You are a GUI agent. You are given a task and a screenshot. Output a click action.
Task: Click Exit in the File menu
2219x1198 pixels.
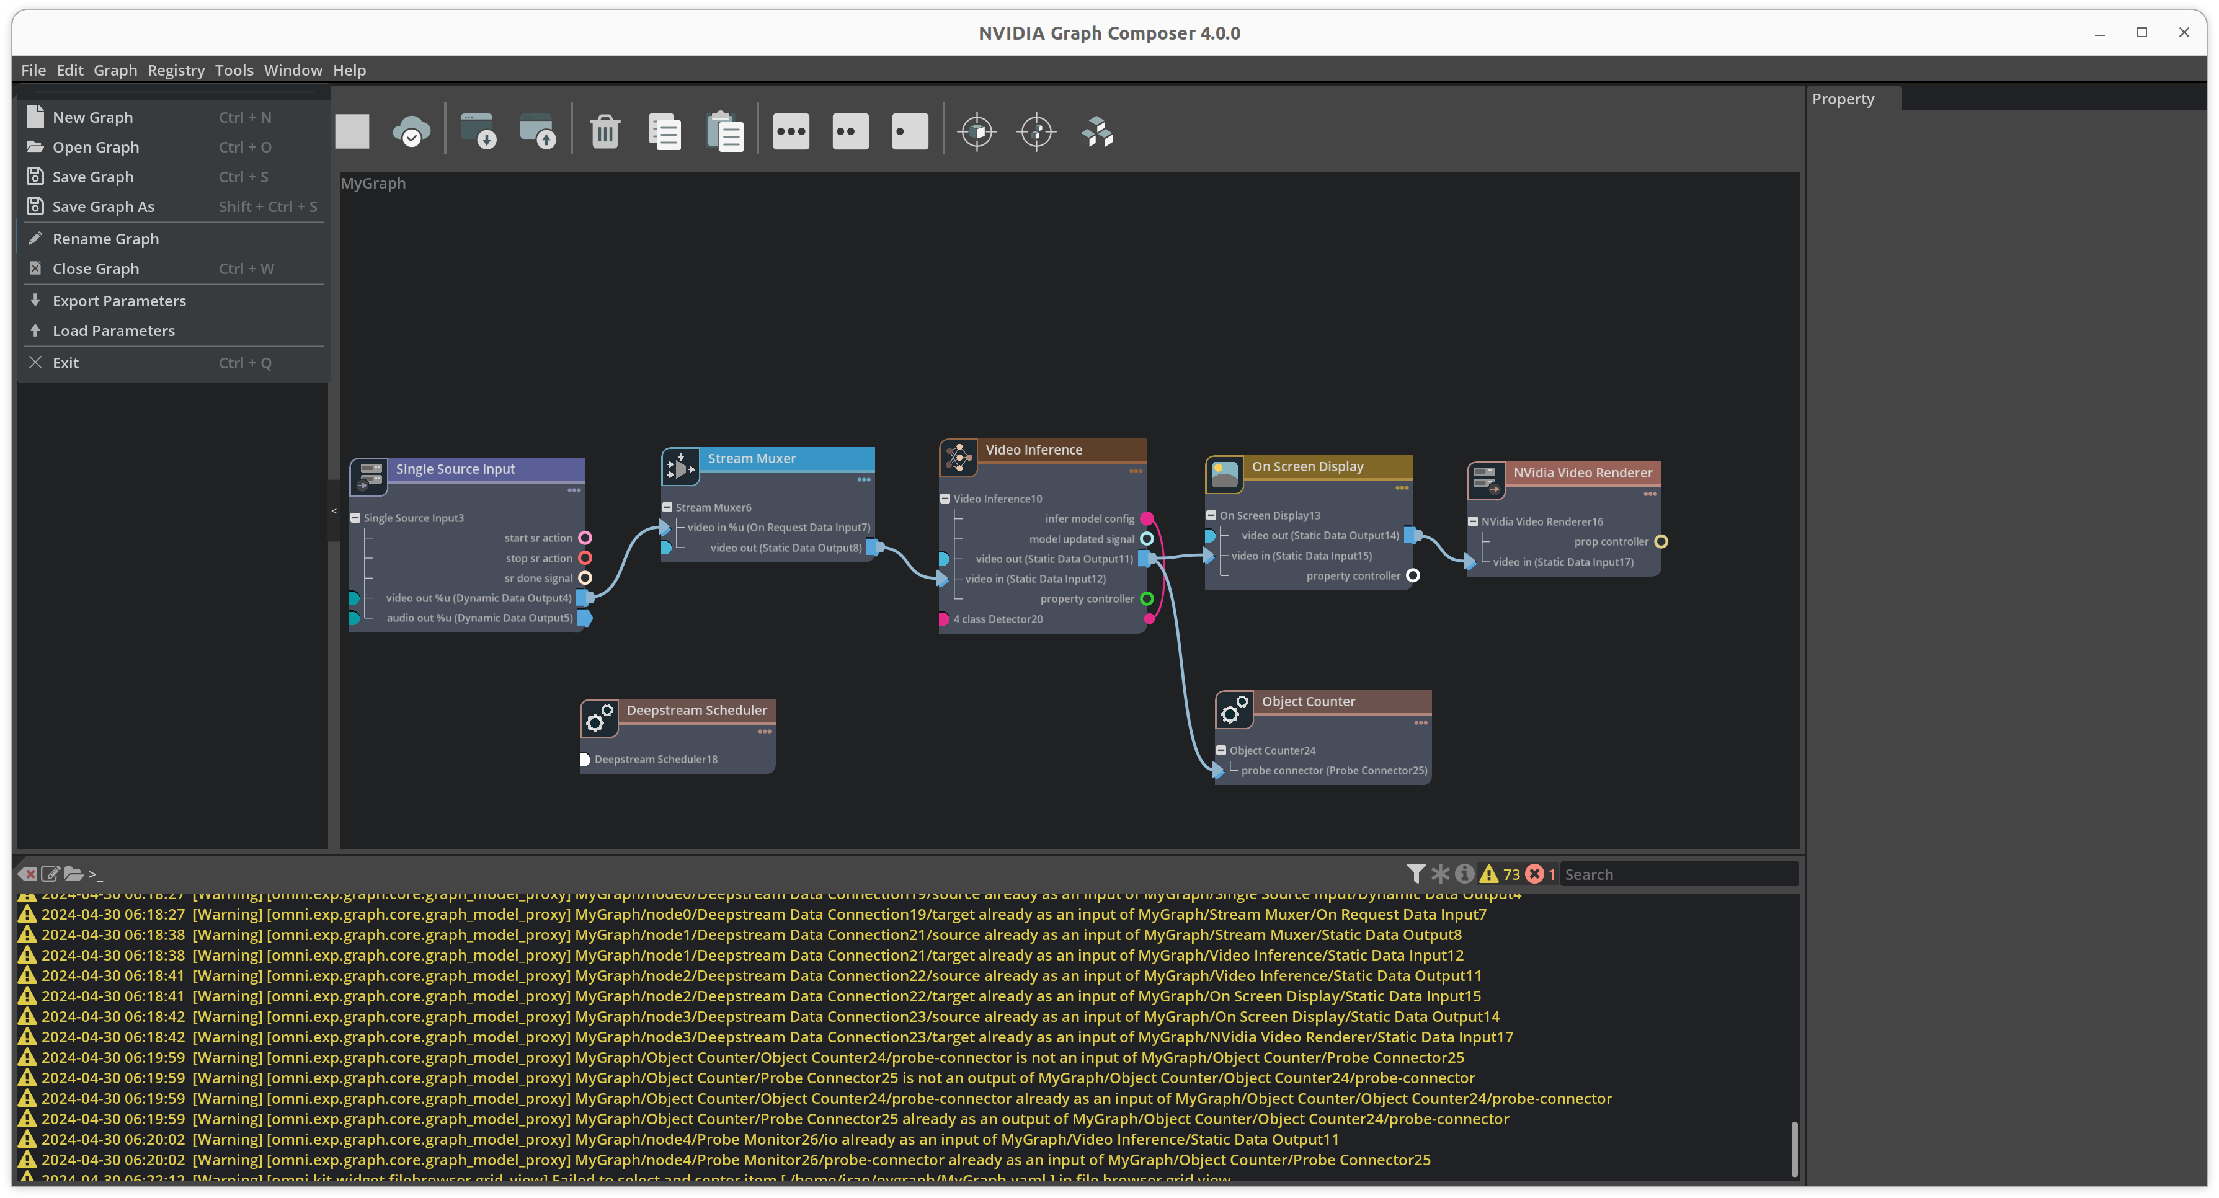click(172, 363)
